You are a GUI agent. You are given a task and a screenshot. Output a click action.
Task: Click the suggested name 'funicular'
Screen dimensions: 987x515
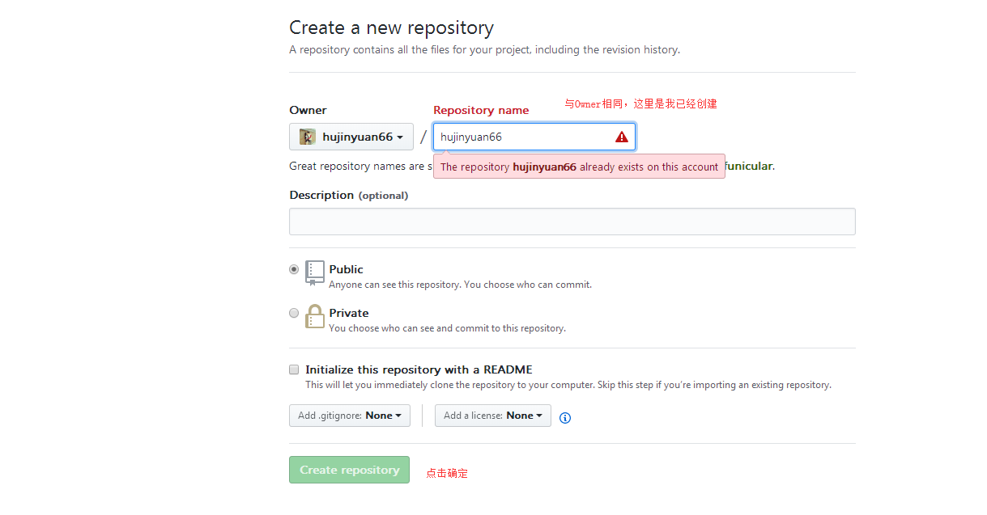click(x=750, y=166)
